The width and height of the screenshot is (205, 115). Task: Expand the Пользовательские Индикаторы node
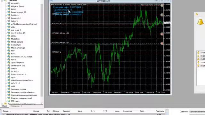pos(2,104)
